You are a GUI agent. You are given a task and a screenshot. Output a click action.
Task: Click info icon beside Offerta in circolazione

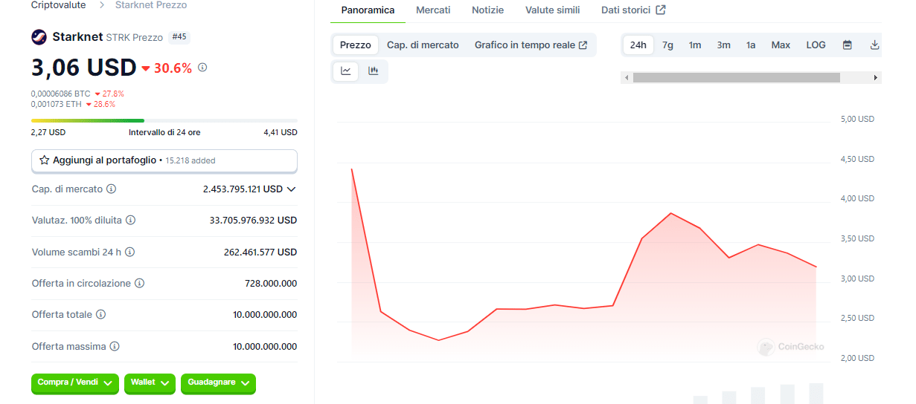point(139,284)
